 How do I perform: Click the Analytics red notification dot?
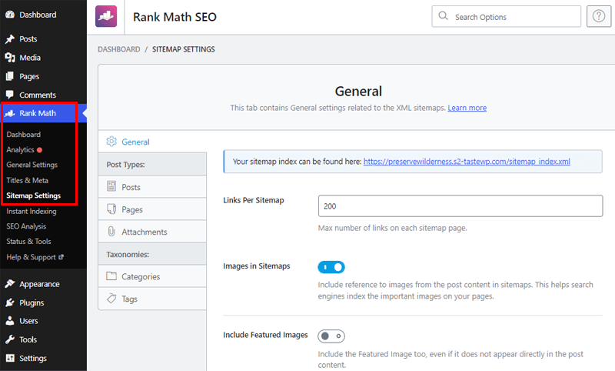point(40,150)
